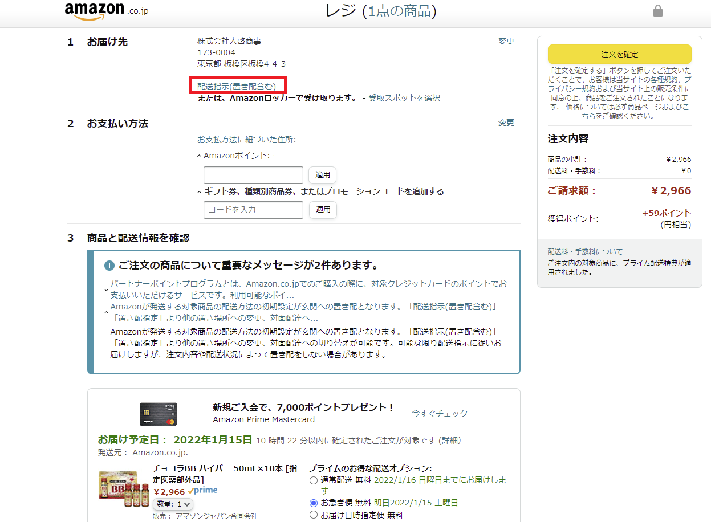Screen dimensions: 711x522
Task: Open 配送指示(置き配含む) link
Action: click(x=237, y=86)
